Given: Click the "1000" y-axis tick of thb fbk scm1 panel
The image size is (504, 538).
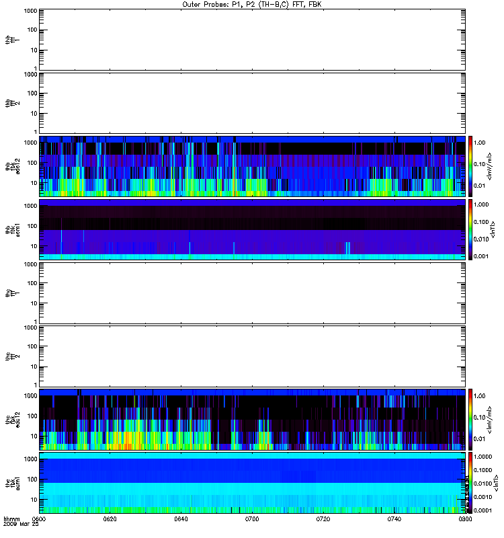Looking at the screenshot, I should (30, 206).
